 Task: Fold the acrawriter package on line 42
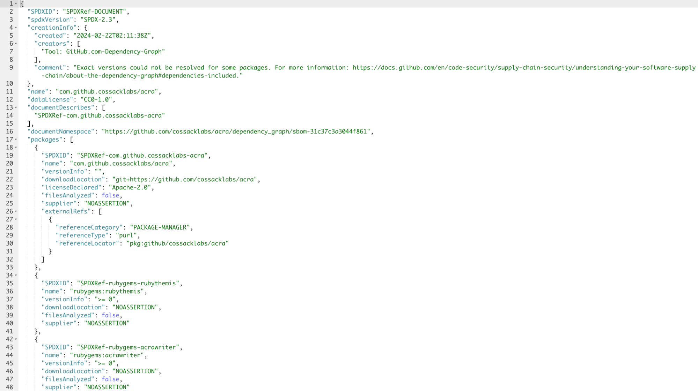click(16, 339)
